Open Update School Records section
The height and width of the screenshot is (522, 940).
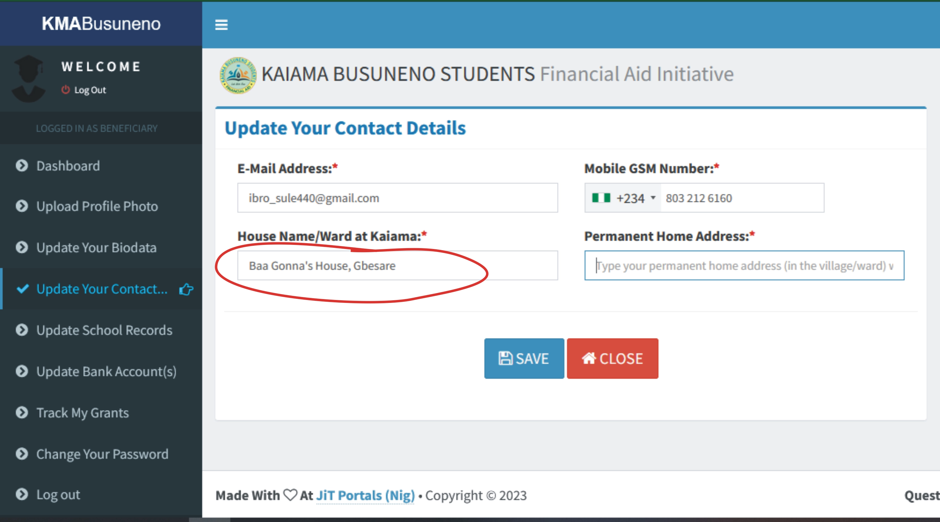point(104,330)
